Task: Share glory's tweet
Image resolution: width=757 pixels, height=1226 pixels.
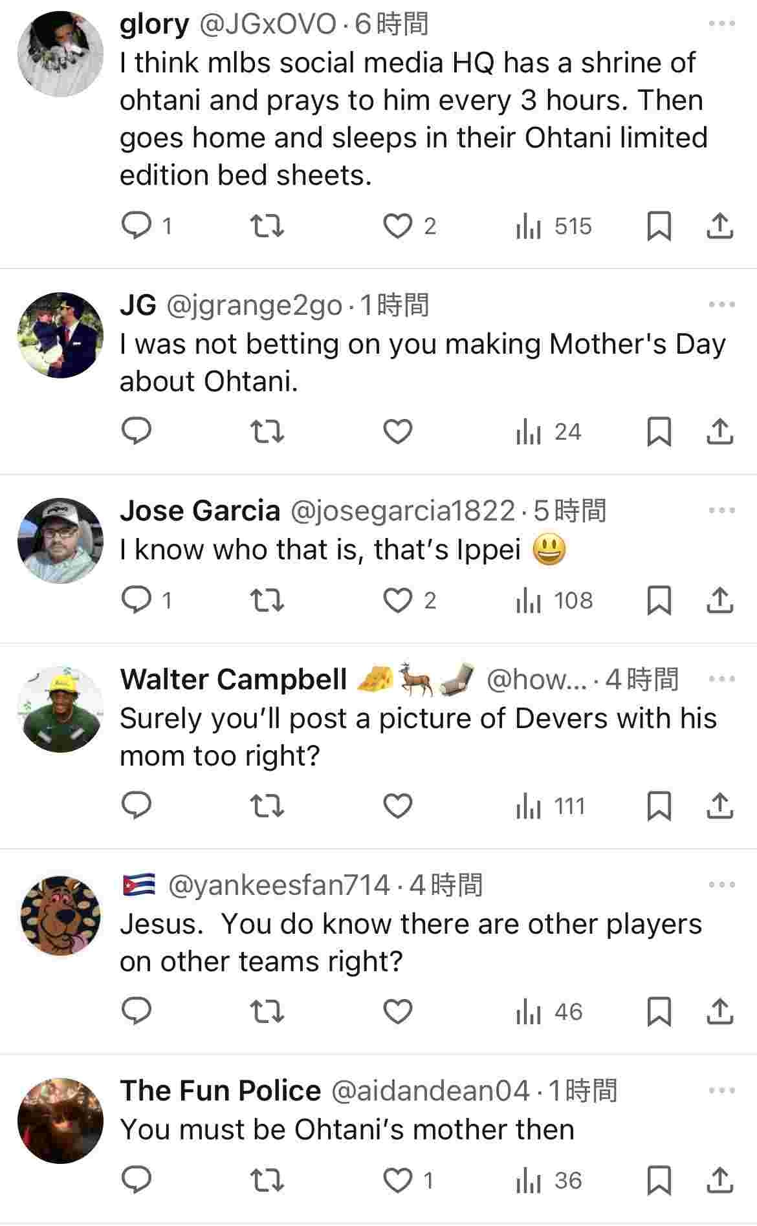Action: pos(719,226)
